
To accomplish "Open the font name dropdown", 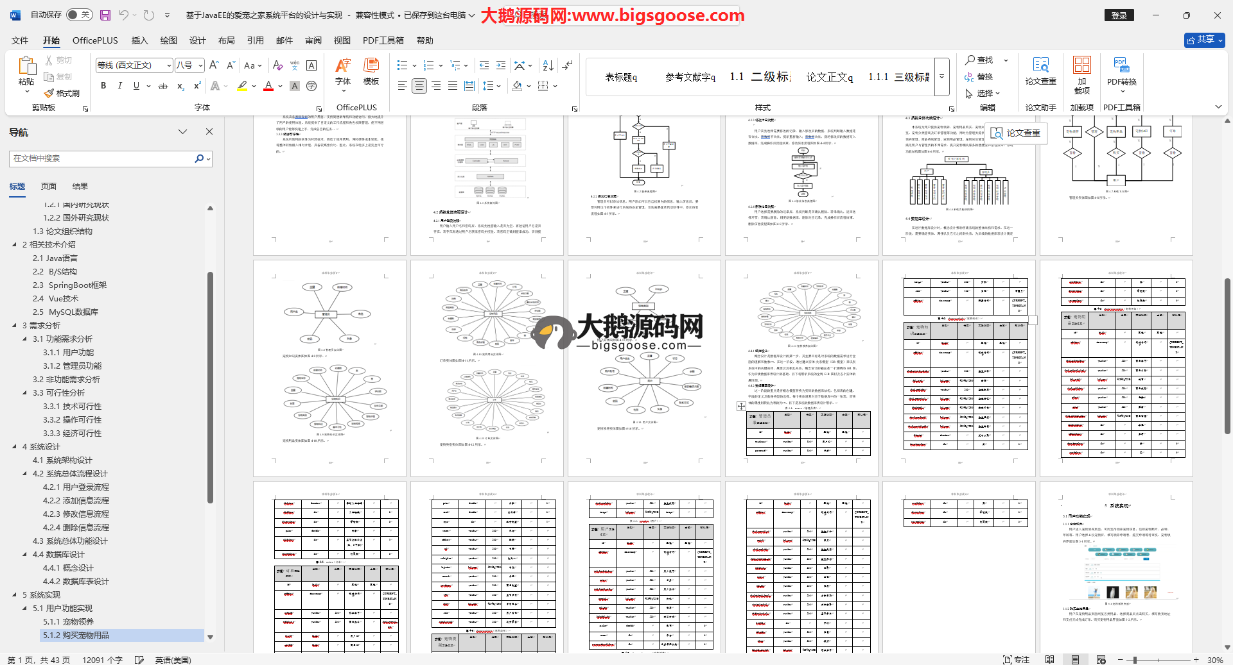I will pyautogui.click(x=169, y=65).
